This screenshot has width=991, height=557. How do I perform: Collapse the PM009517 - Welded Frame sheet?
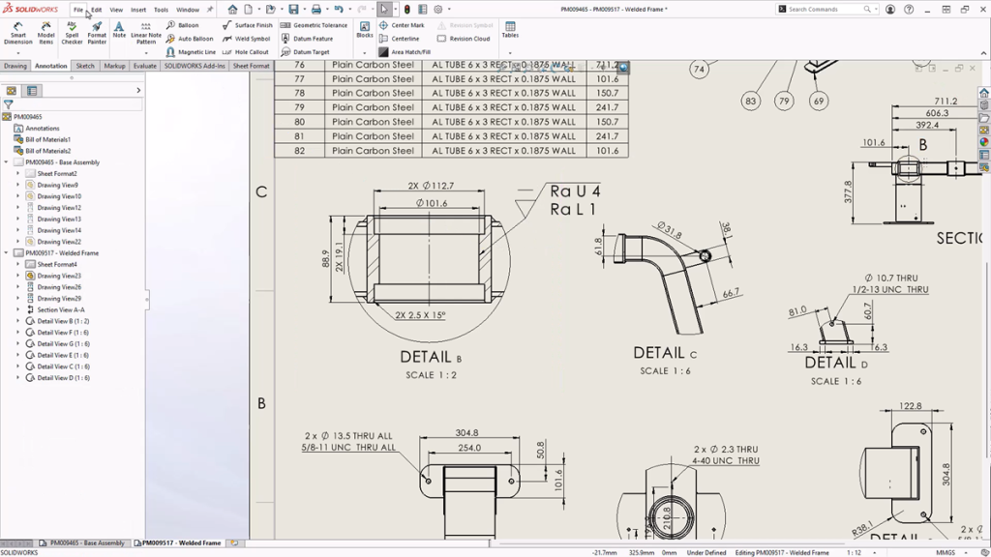[7, 253]
